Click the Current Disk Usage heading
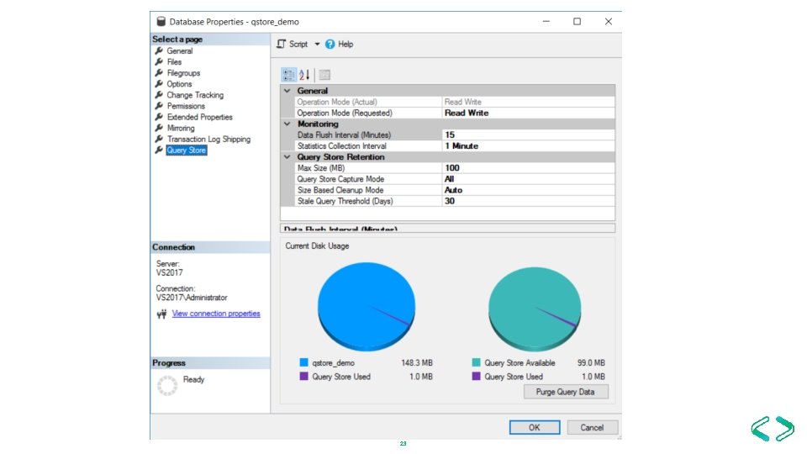The width and height of the screenshot is (807, 454). coord(317,246)
